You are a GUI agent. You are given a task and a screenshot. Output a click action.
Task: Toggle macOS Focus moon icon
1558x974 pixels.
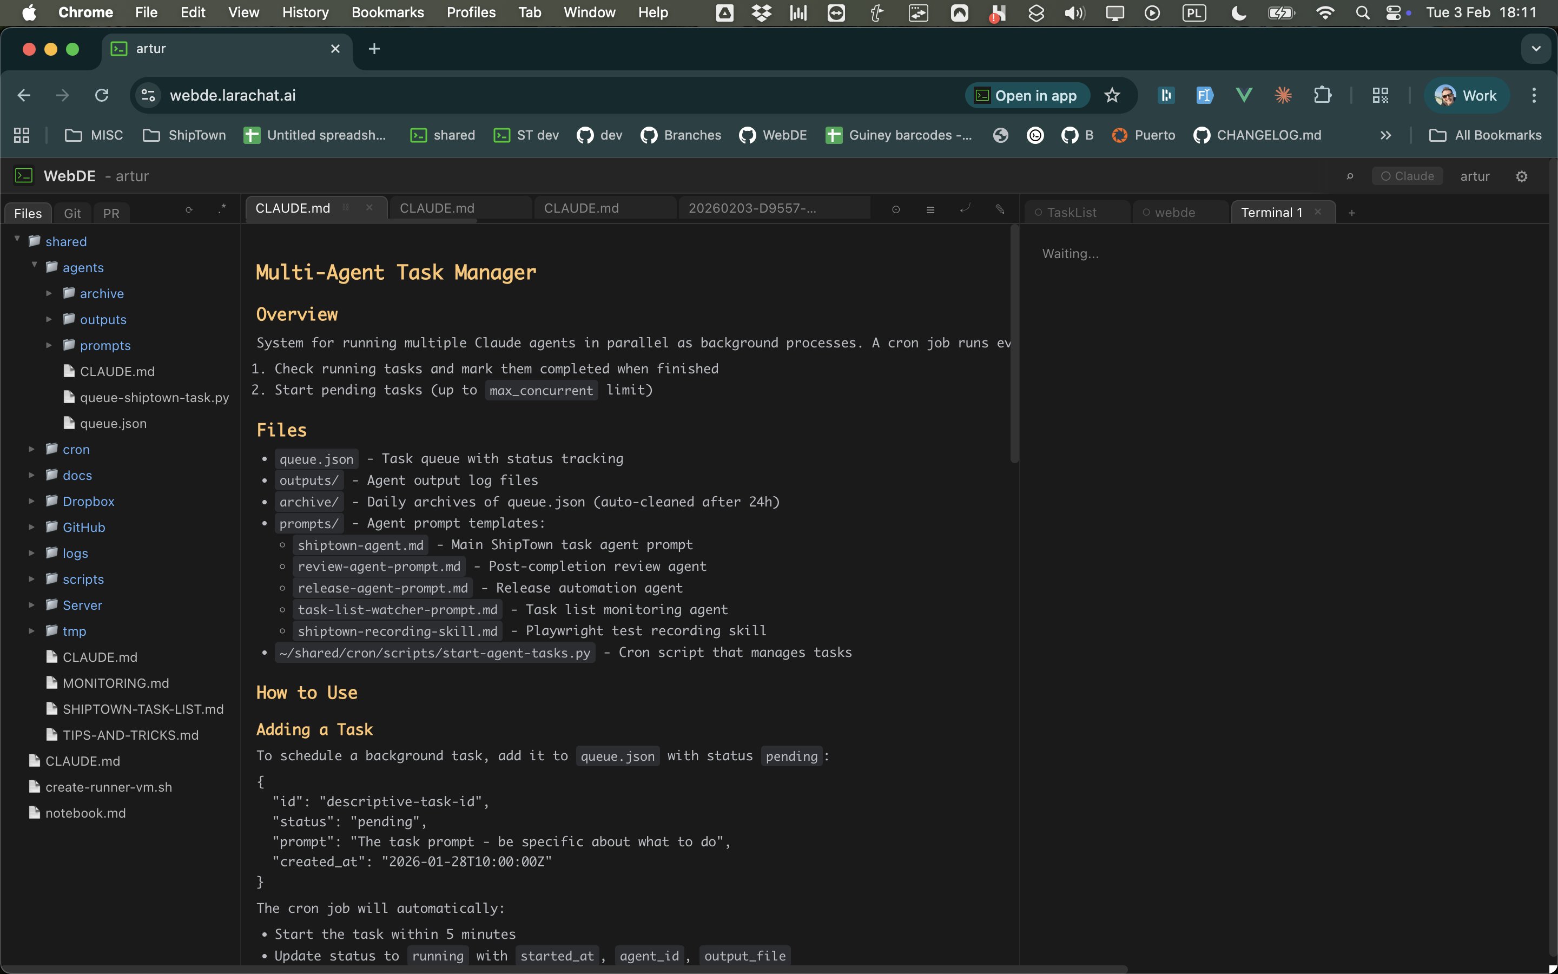coord(1238,13)
